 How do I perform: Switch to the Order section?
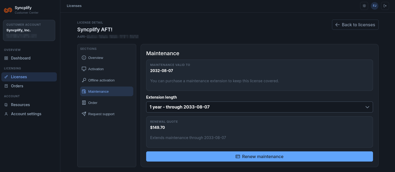pos(107,103)
